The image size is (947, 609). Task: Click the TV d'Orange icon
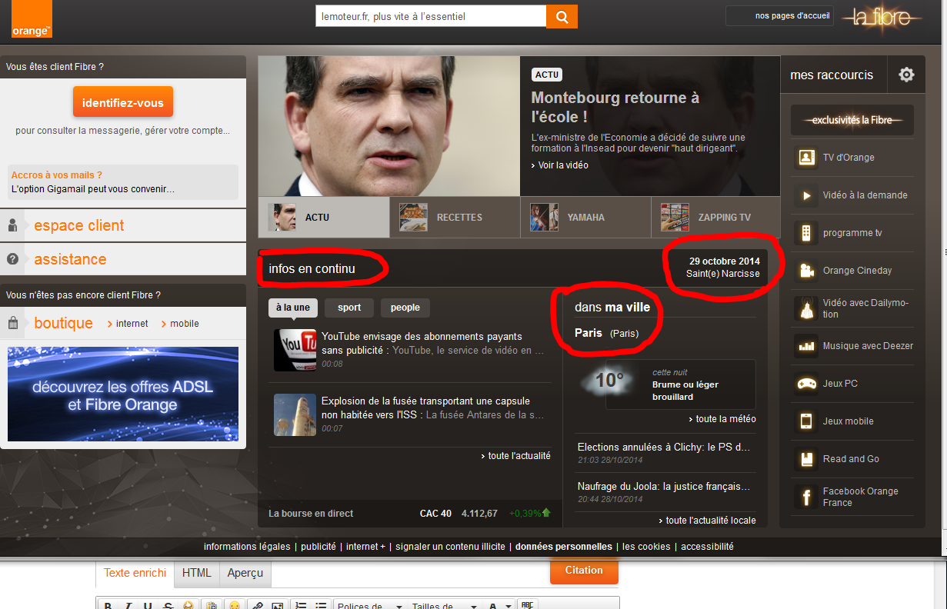(x=806, y=158)
